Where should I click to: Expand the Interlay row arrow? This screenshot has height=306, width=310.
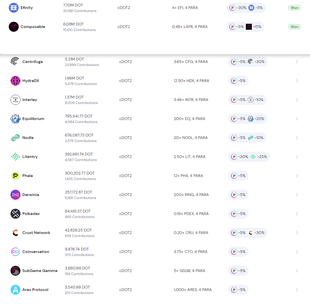point(297,100)
